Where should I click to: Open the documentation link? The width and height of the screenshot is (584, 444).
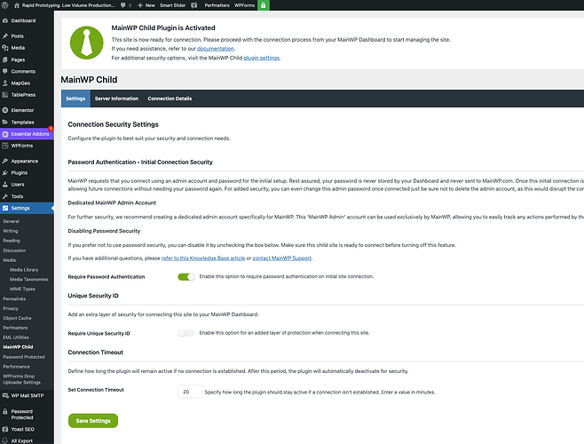point(216,49)
